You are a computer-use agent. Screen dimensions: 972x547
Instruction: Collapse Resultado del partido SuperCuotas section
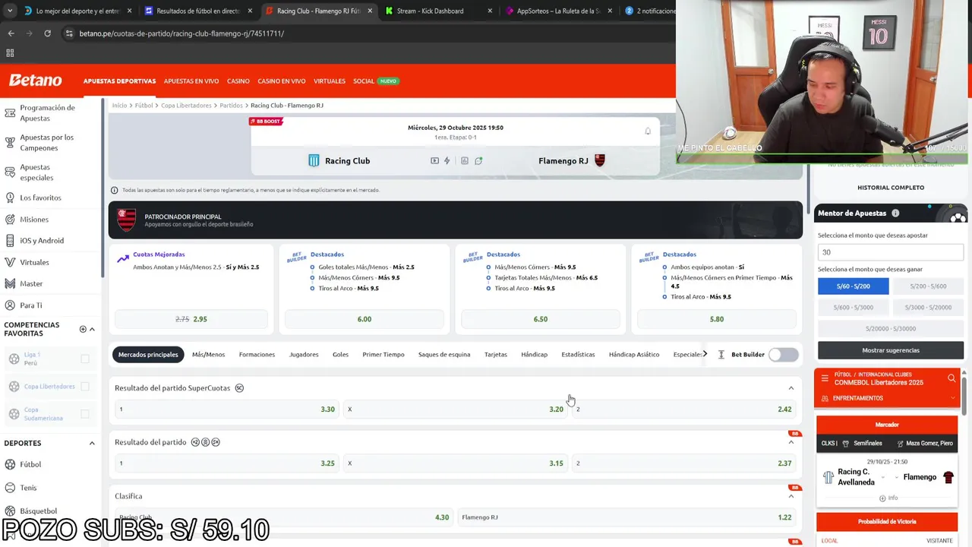pos(791,388)
